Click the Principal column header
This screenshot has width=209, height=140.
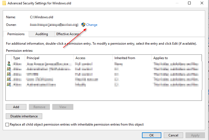[x=33, y=58]
